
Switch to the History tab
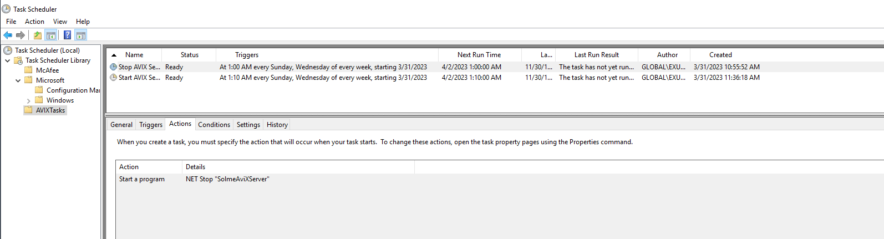click(277, 125)
